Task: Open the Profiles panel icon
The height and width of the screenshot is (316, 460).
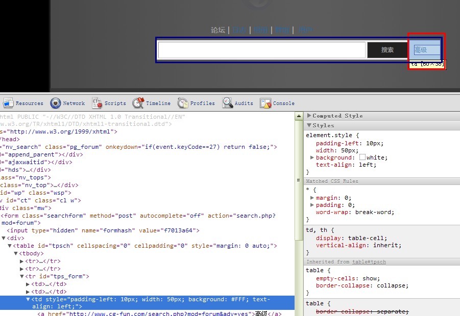Action: [182, 103]
